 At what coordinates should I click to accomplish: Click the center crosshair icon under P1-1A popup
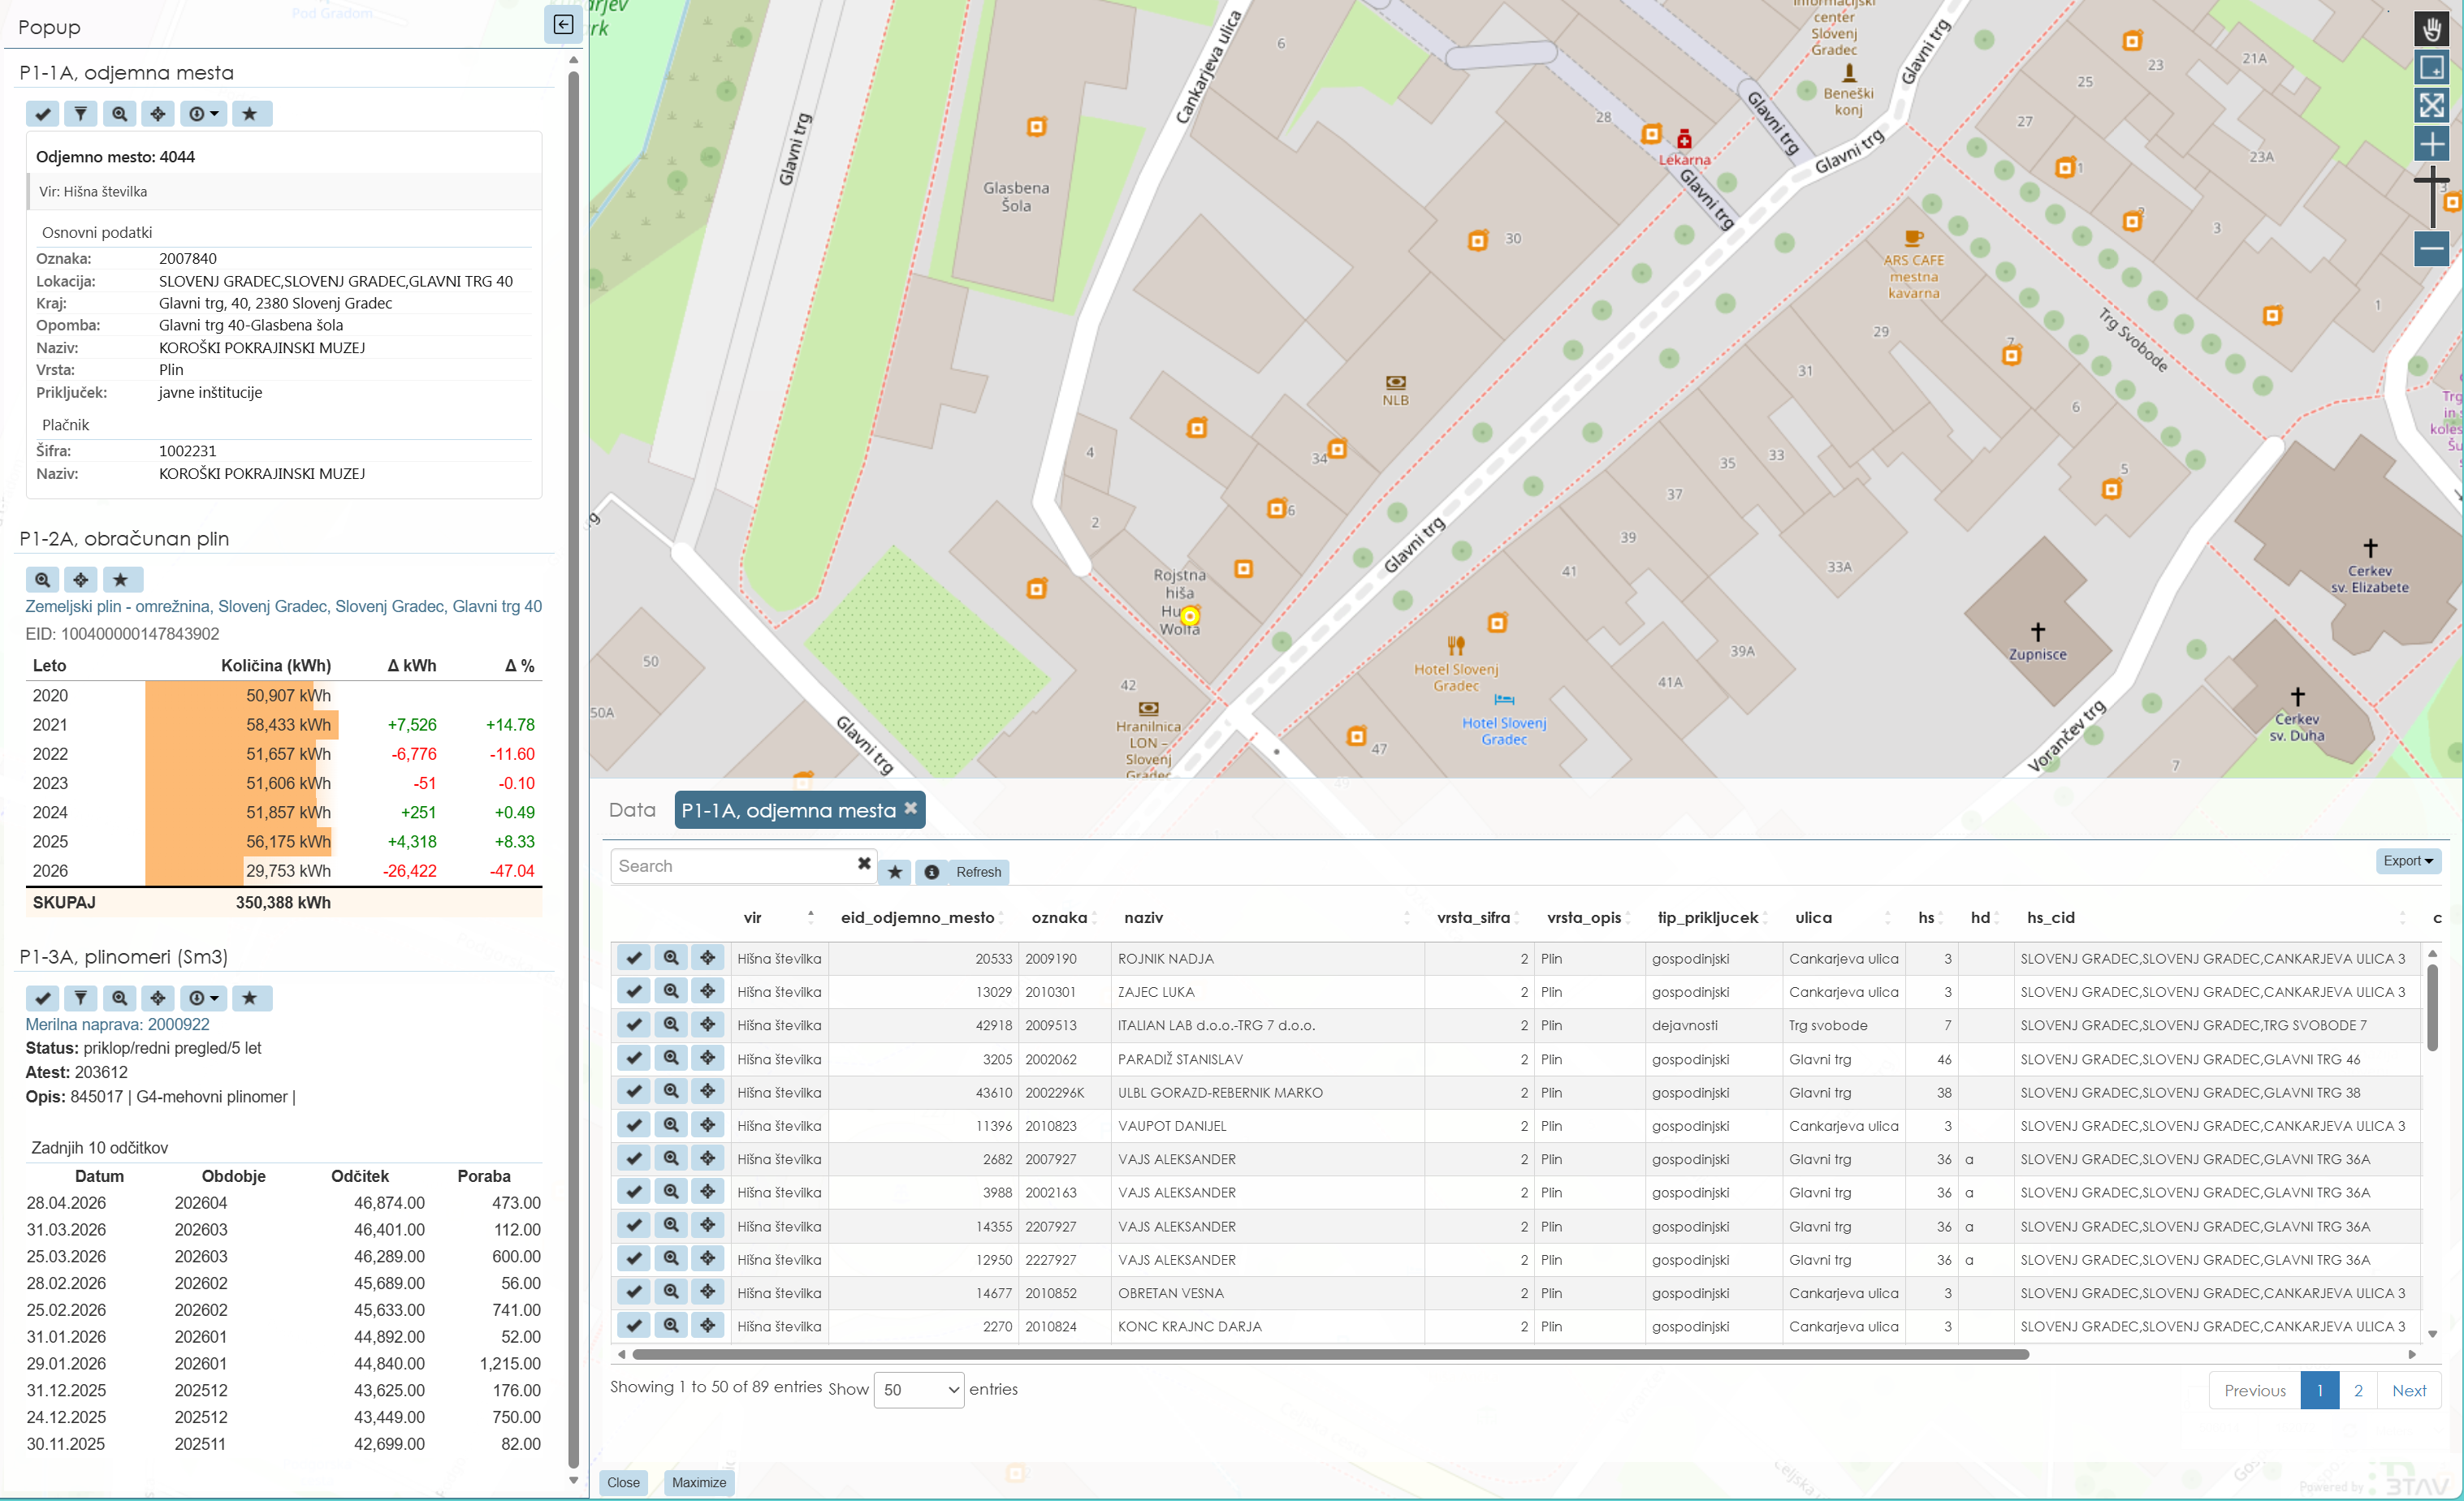[x=158, y=114]
